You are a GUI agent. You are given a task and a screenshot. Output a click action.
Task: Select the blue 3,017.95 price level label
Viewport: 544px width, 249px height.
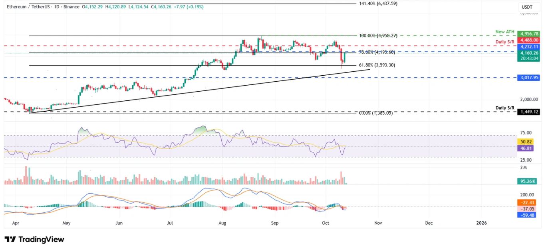(528, 78)
